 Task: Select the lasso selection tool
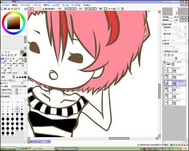[x=5, y=52]
